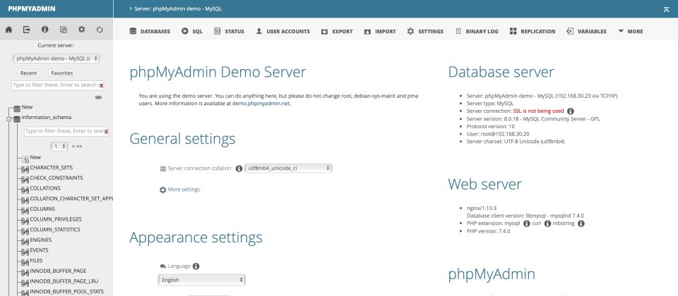Click the database icon beside New
678x296 pixels.
coord(17,109)
